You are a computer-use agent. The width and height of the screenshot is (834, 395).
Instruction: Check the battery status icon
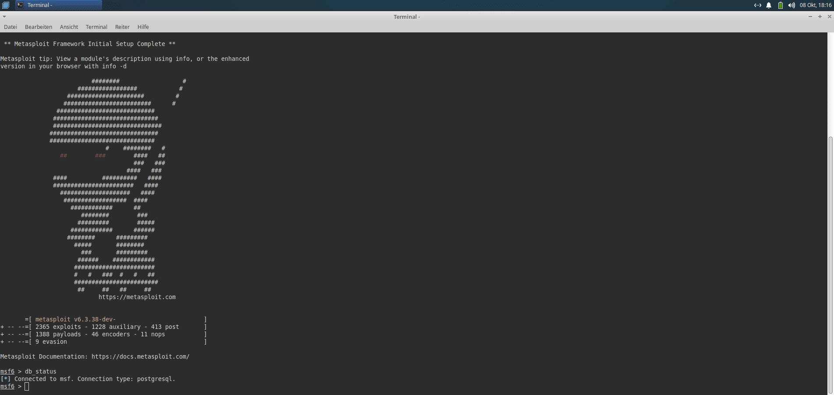tap(781, 5)
